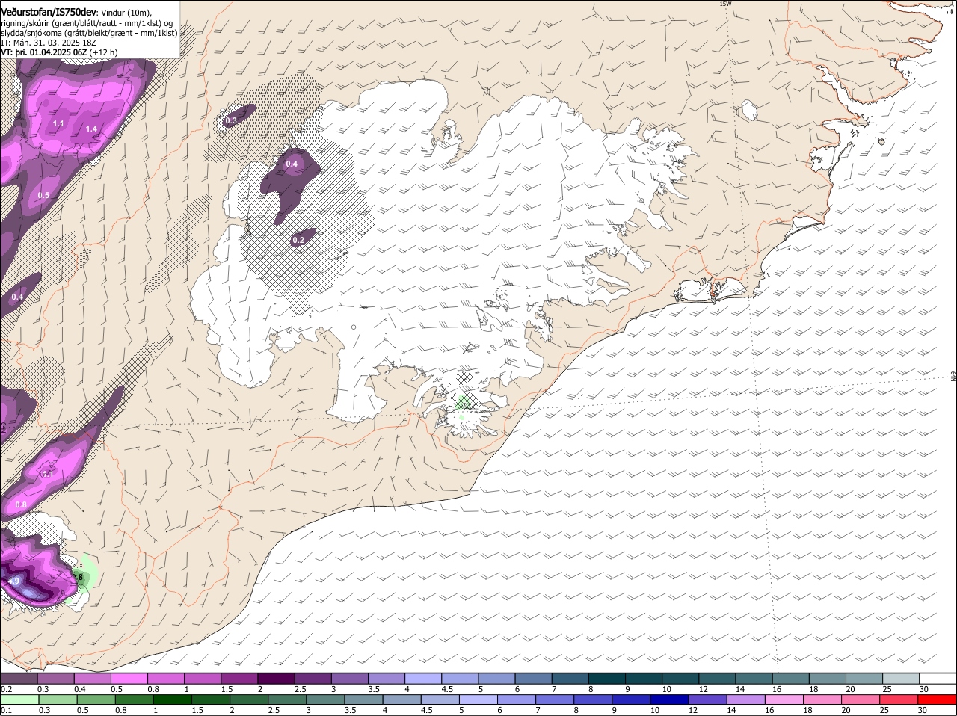The width and height of the screenshot is (957, 716).
Task: Click the 0.2 contour label on the map
Action: (298, 240)
